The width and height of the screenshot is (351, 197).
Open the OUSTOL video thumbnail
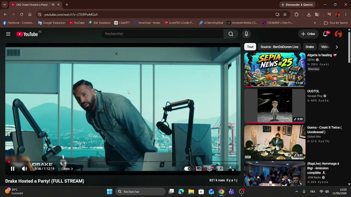[x=275, y=106]
